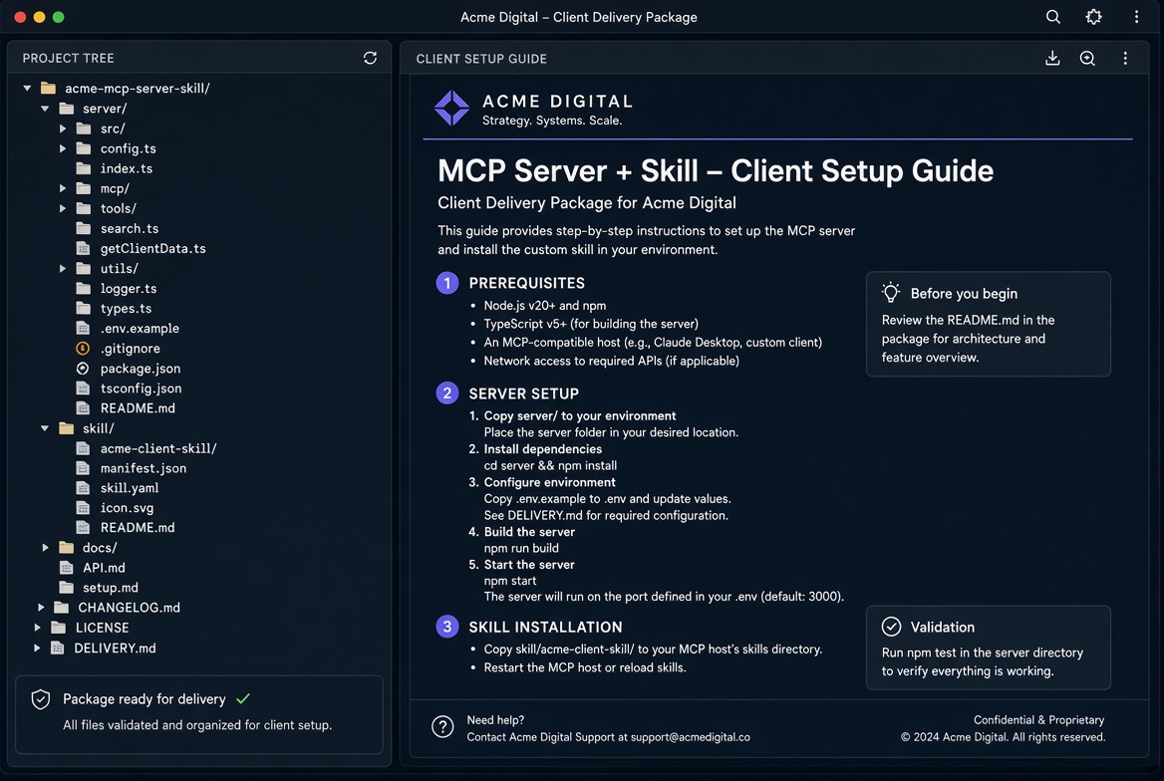
Task: Click the green checkmark after Package ready
Action: coord(243,698)
